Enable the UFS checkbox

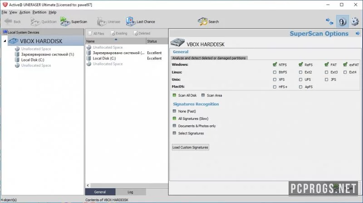click(300, 79)
